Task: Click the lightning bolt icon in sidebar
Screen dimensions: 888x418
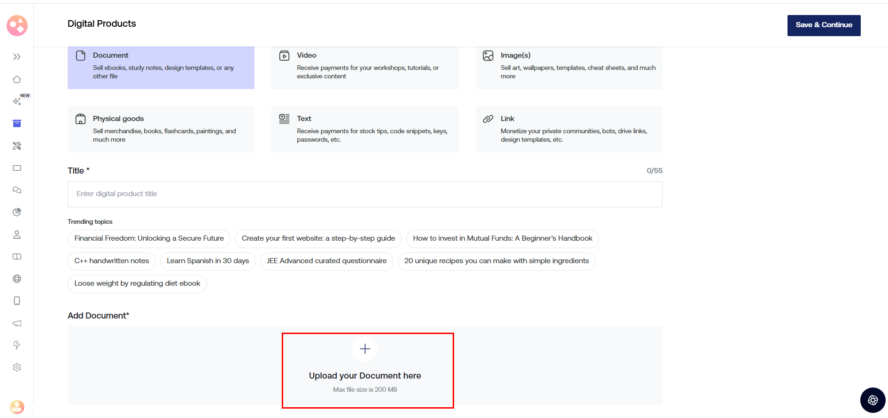Action: (17, 345)
